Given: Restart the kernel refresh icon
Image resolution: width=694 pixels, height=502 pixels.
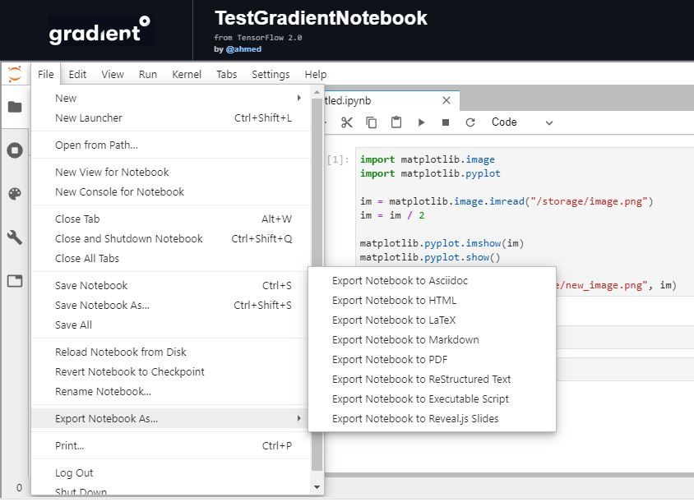Looking at the screenshot, I should point(470,122).
